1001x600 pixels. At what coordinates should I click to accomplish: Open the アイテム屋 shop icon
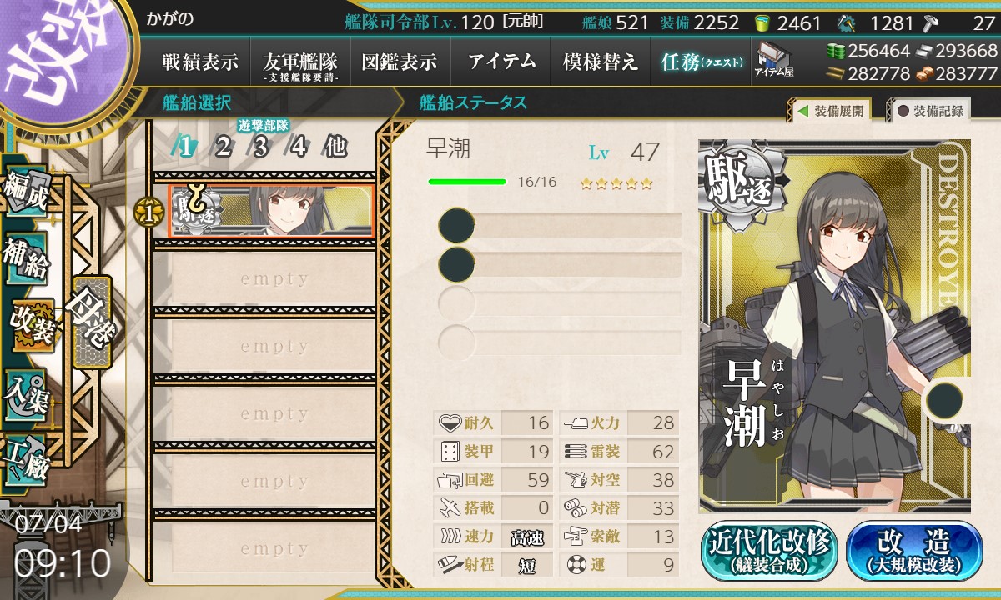[x=773, y=60]
